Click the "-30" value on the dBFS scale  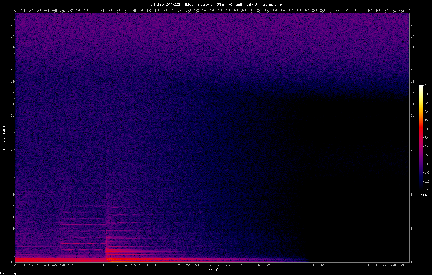tap(426, 112)
